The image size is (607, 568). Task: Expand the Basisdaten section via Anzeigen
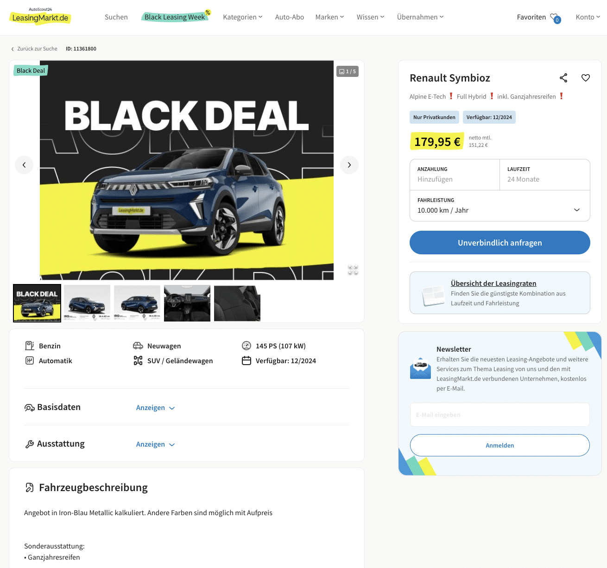(155, 408)
